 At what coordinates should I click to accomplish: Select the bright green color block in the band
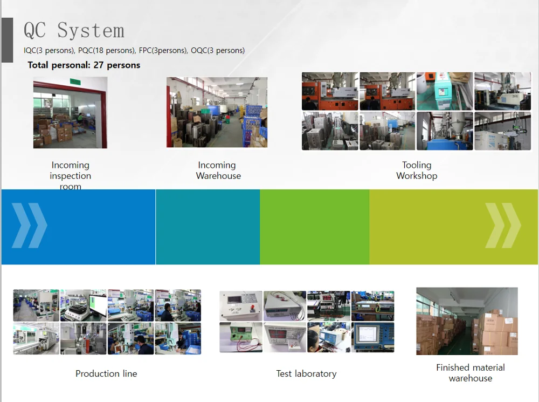point(314,227)
